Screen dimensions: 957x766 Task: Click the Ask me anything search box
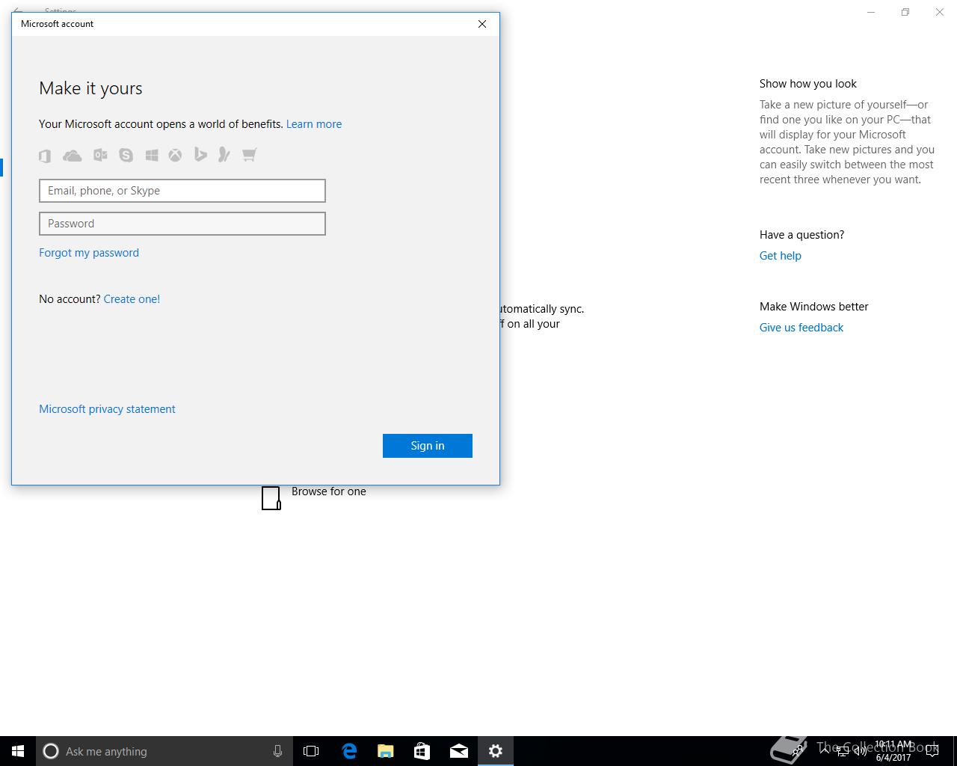pyautogui.click(x=164, y=751)
